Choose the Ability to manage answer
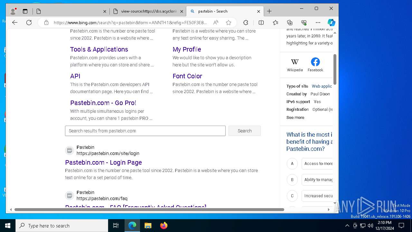This screenshot has height=232, width=412. [x=317, y=179]
